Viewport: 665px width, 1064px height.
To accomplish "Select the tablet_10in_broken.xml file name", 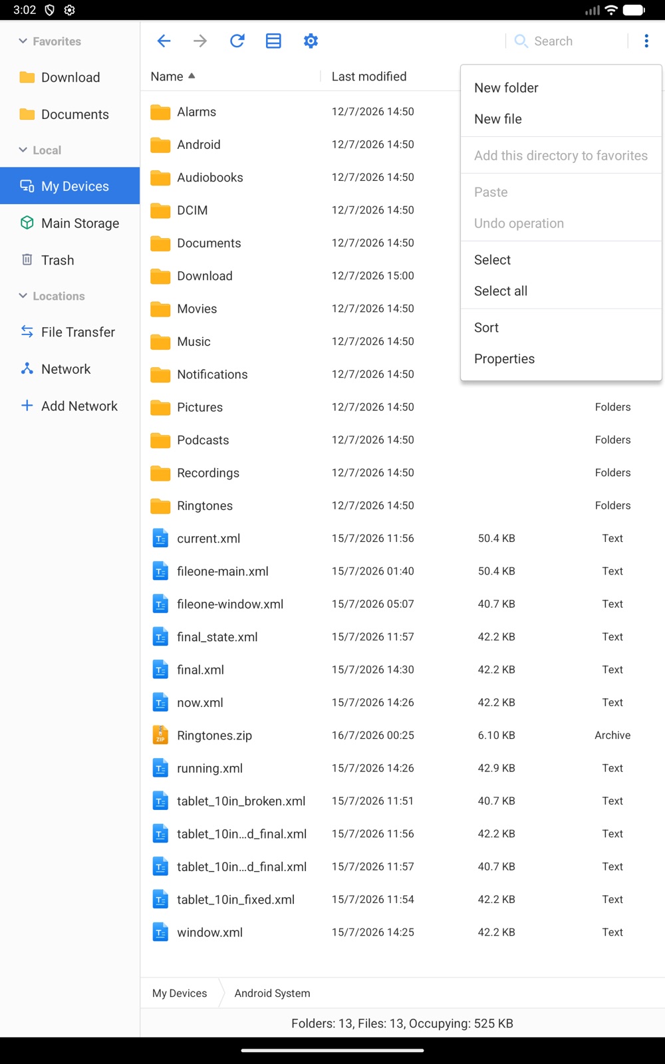I will (x=241, y=801).
